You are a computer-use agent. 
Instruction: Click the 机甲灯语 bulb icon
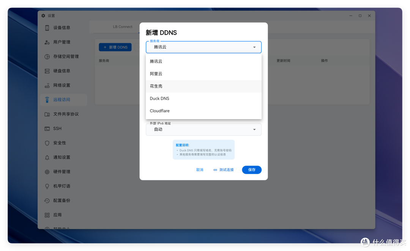point(47,186)
